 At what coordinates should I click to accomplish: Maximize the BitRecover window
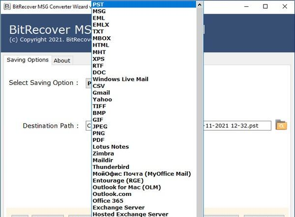tap(265, 6)
